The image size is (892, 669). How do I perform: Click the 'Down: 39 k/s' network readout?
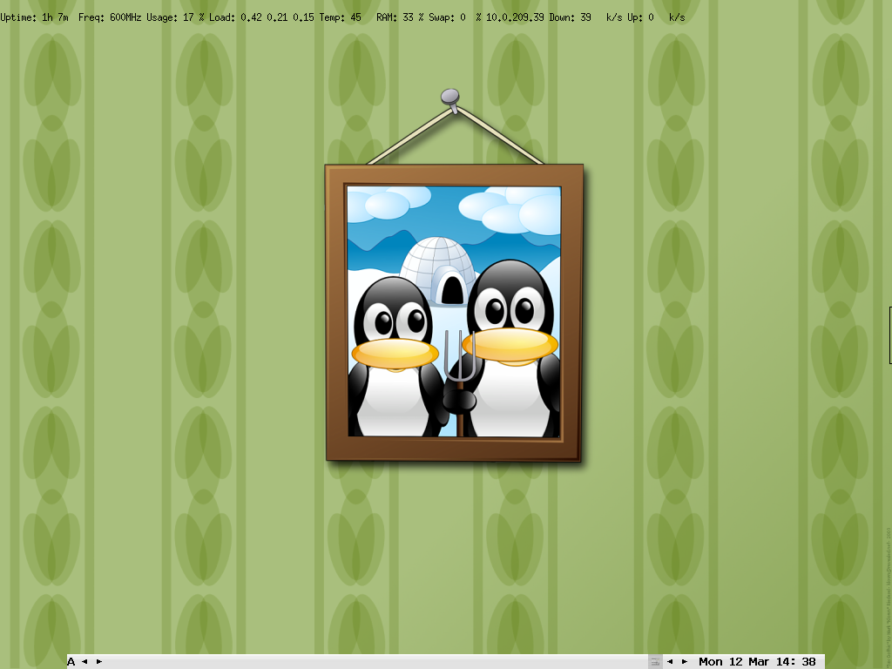(585, 17)
